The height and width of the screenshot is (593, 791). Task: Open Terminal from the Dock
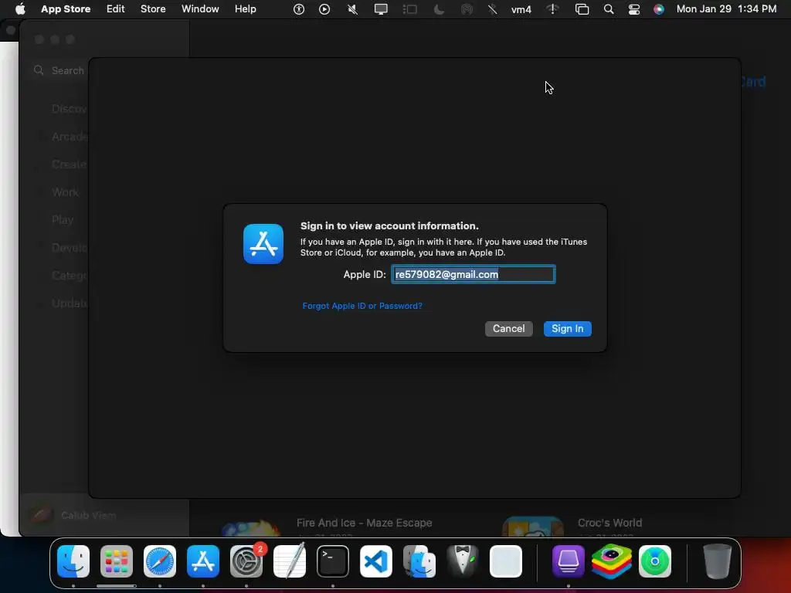pyautogui.click(x=333, y=561)
